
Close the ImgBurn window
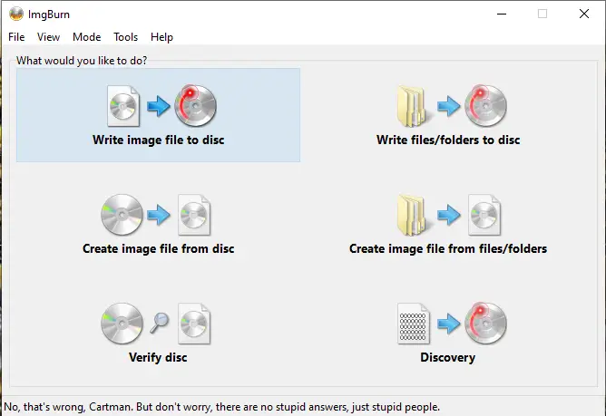pos(584,14)
